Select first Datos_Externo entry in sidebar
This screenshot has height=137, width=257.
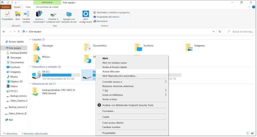pos(17,101)
